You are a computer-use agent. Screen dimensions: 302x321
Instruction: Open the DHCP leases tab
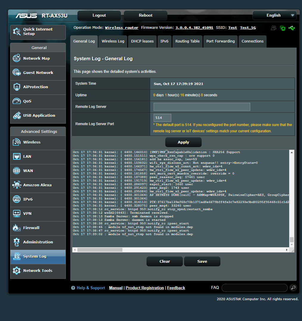pos(142,41)
